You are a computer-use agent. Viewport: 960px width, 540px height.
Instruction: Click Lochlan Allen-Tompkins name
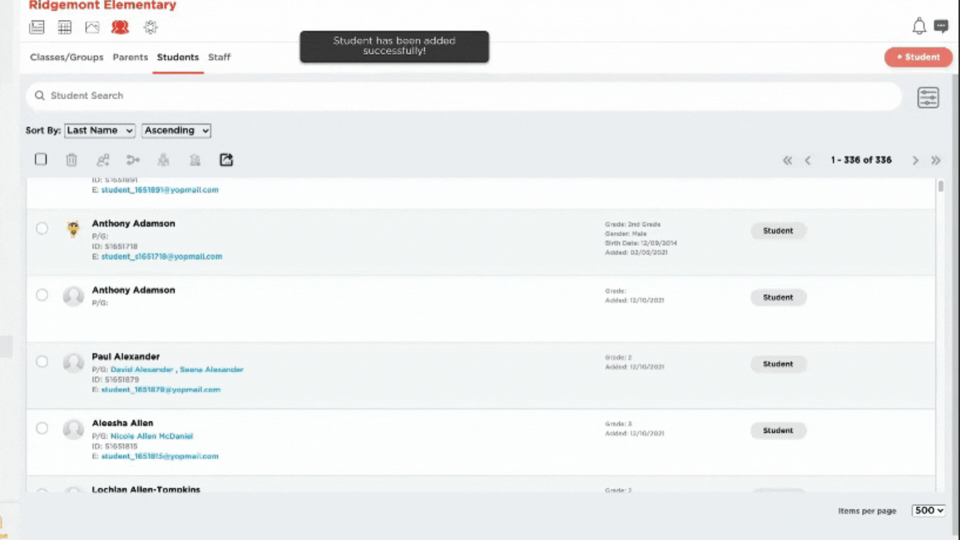tap(146, 489)
